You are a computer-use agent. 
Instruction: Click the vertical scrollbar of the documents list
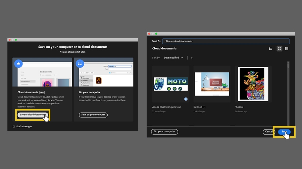288,94
